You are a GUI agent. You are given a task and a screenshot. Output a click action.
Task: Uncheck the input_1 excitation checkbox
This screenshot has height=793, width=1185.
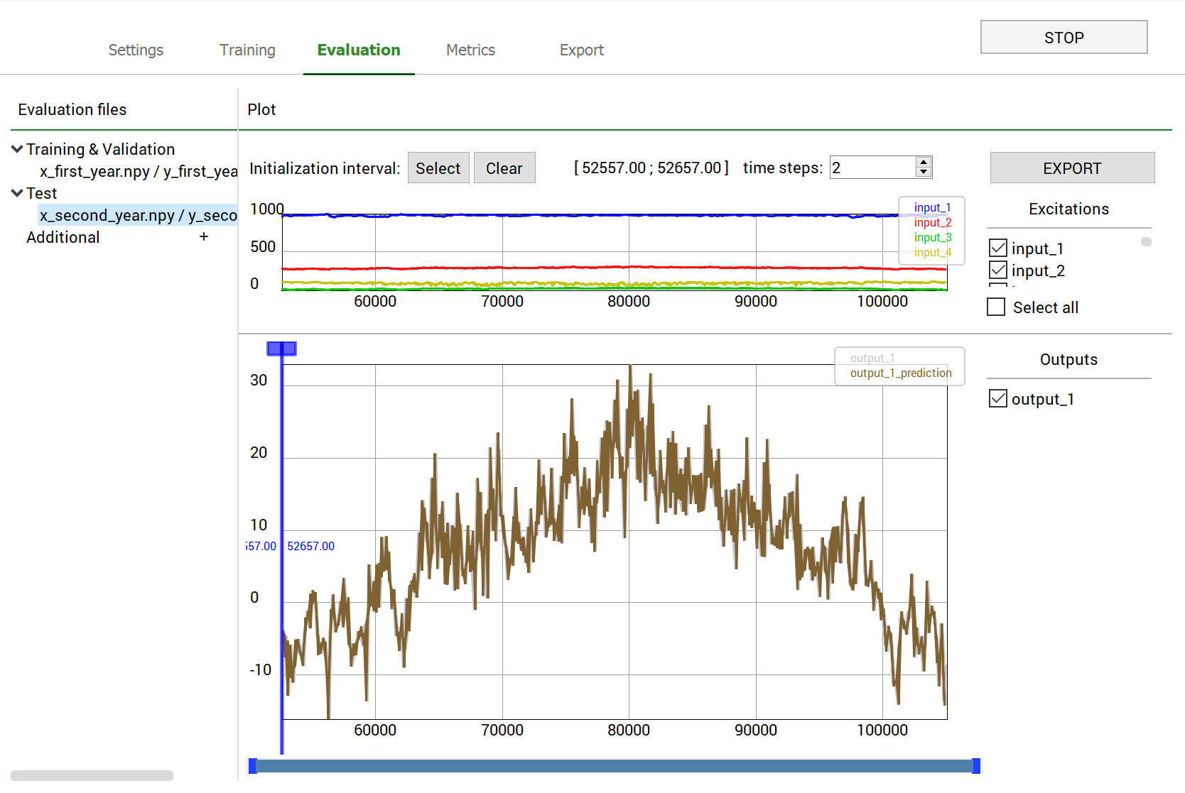pos(997,248)
